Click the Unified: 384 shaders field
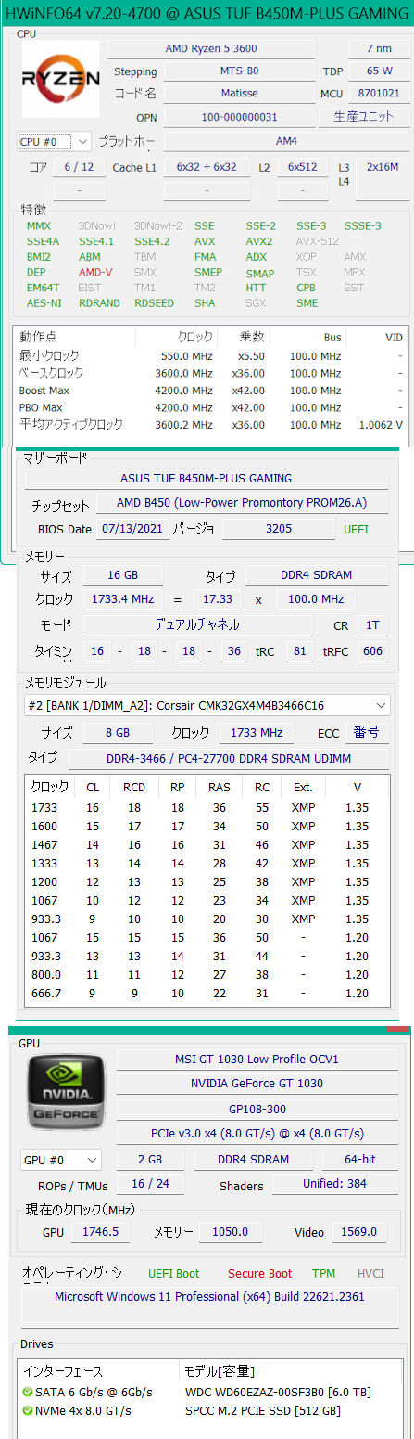Screen dimensions: 414x1439 coord(336,1184)
